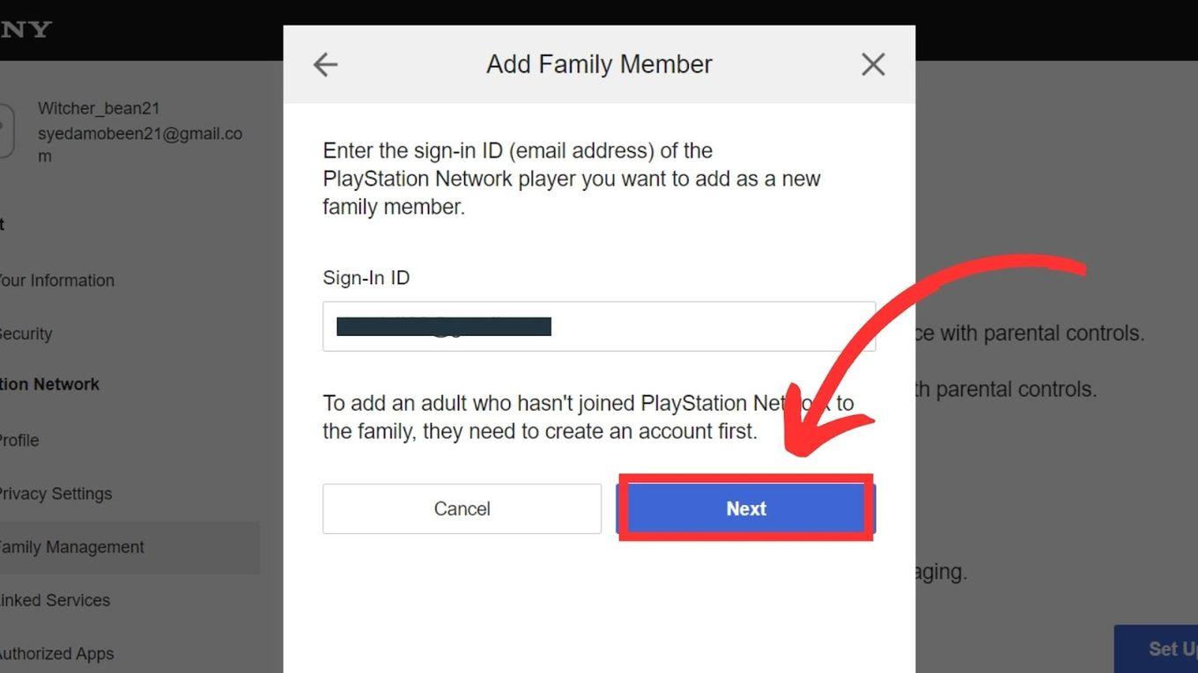Click the Add Family Member dialog title
The image size is (1198, 673).
[x=598, y=63]
